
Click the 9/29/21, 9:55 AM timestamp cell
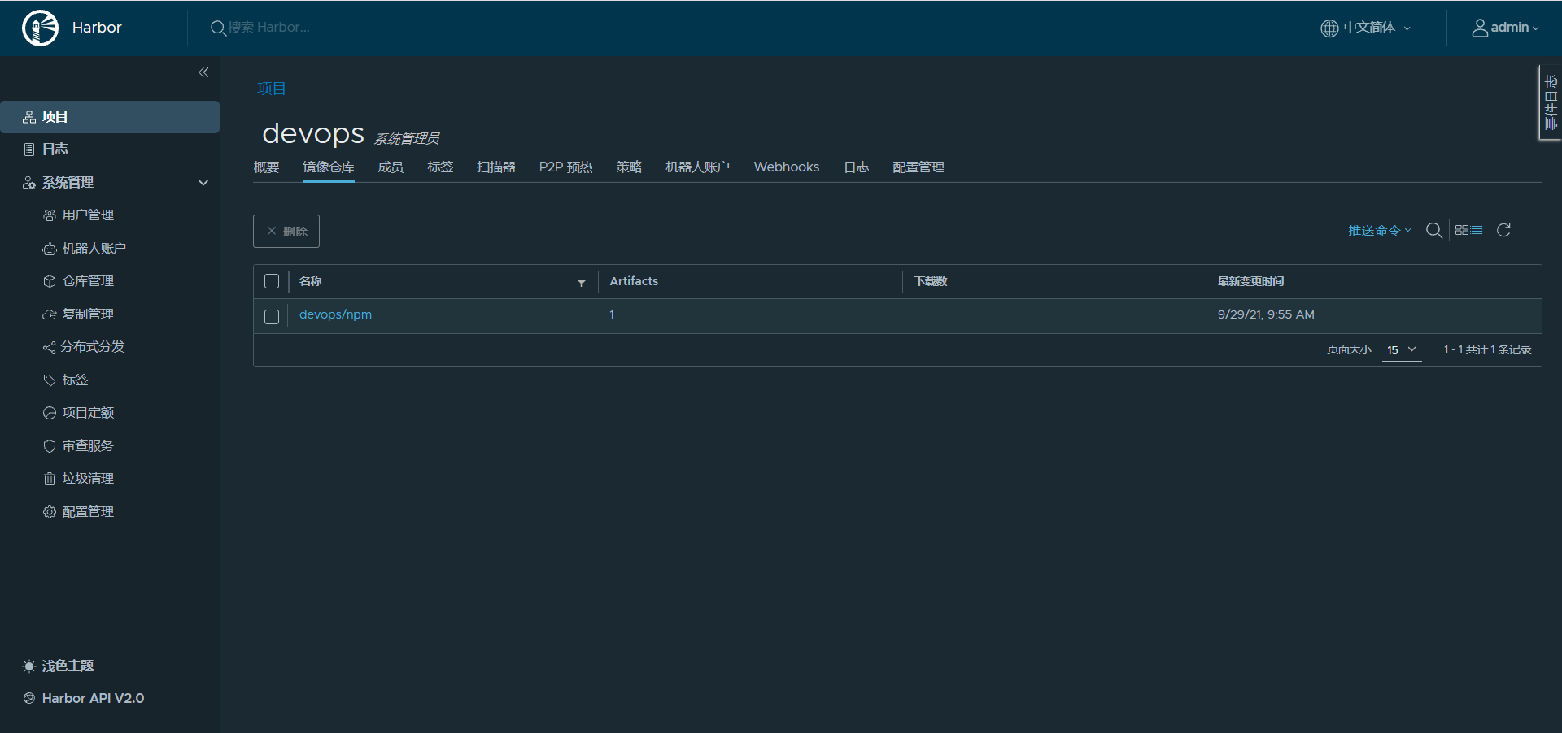1266,315
